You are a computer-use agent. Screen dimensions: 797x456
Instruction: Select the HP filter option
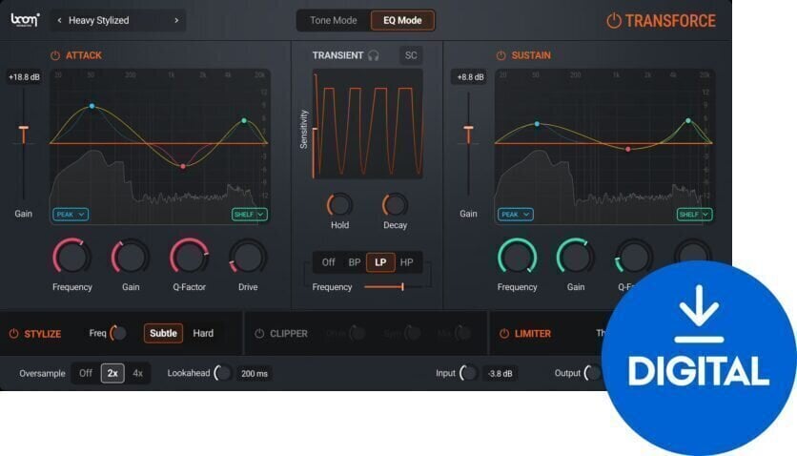407,262
